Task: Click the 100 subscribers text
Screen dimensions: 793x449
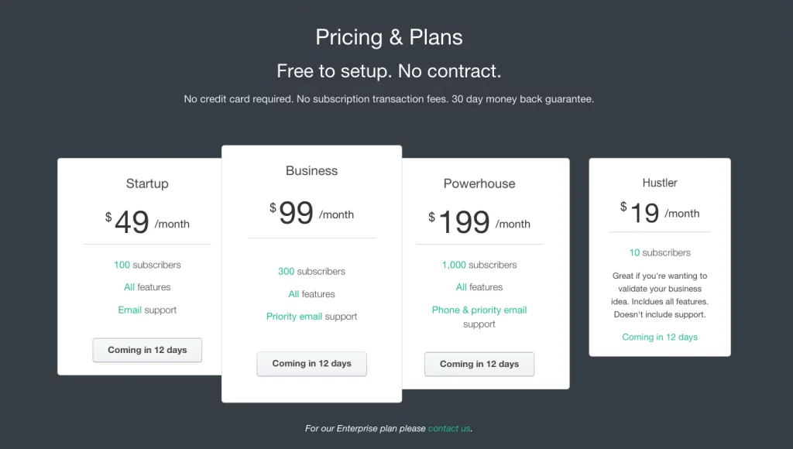Action: (147, 265)
